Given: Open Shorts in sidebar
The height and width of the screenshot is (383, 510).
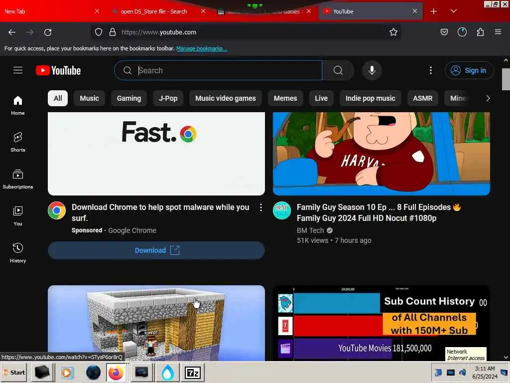Looking at the screenshot, I should click(x=18, y=142).
